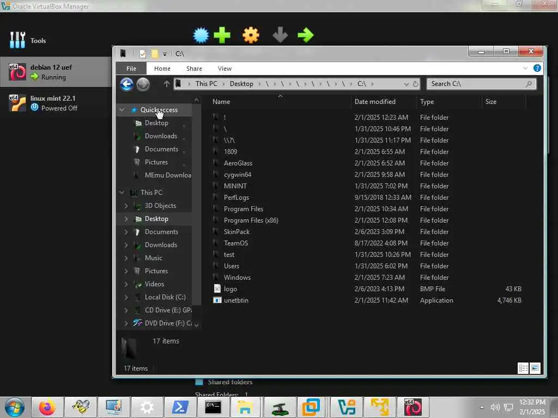Open File Explorer from the taskbar

pos(245,407)
